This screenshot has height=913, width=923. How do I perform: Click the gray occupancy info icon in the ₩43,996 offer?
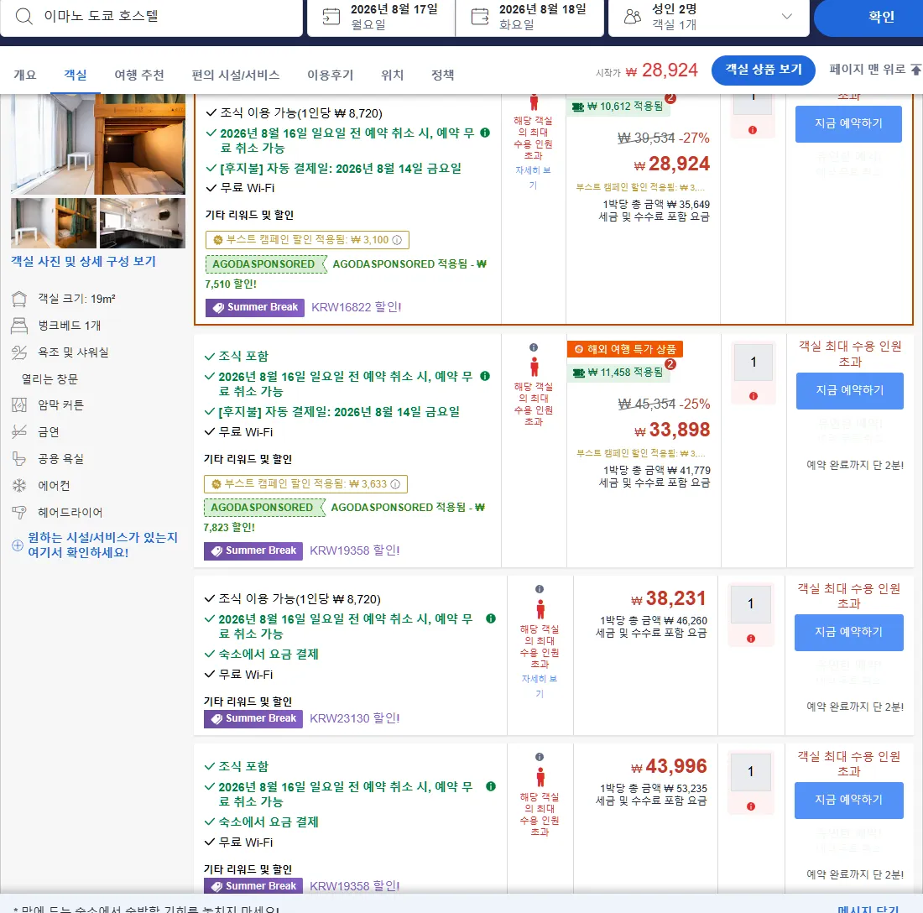[540, 756]
